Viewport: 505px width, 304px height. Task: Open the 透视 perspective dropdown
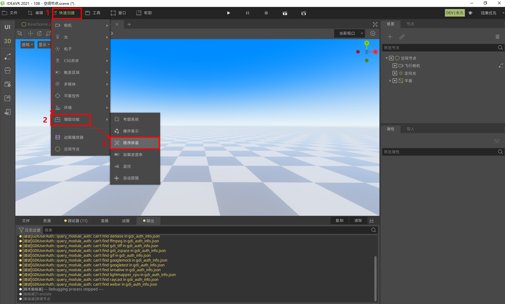[27, 45]
